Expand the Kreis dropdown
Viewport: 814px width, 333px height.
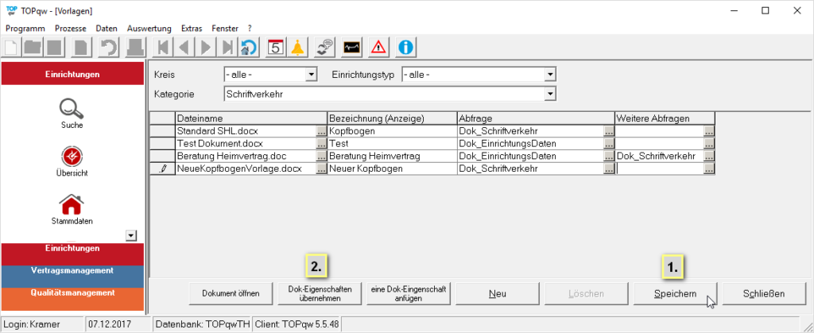(x=312, y=75)
